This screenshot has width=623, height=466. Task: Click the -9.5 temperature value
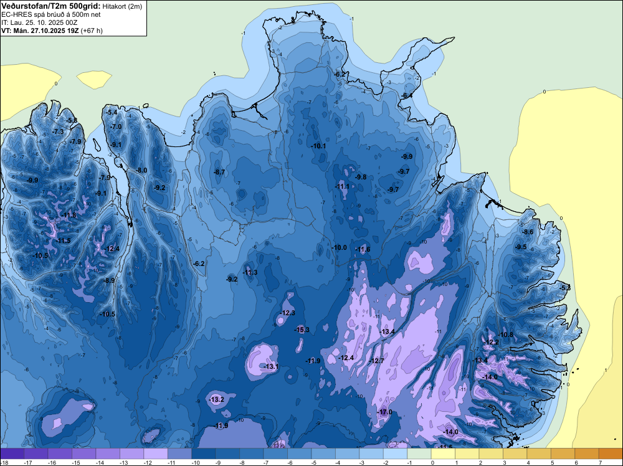(521, 247)
